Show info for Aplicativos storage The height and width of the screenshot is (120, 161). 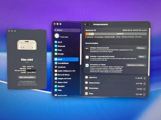[x=145, y=78]
